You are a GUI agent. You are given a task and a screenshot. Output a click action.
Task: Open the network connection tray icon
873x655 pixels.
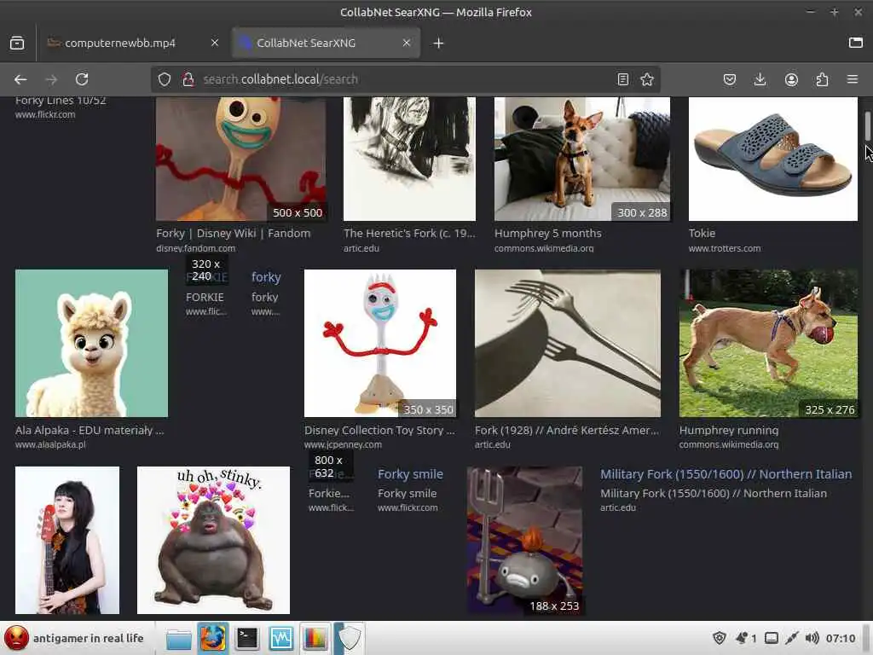[792, 638]
